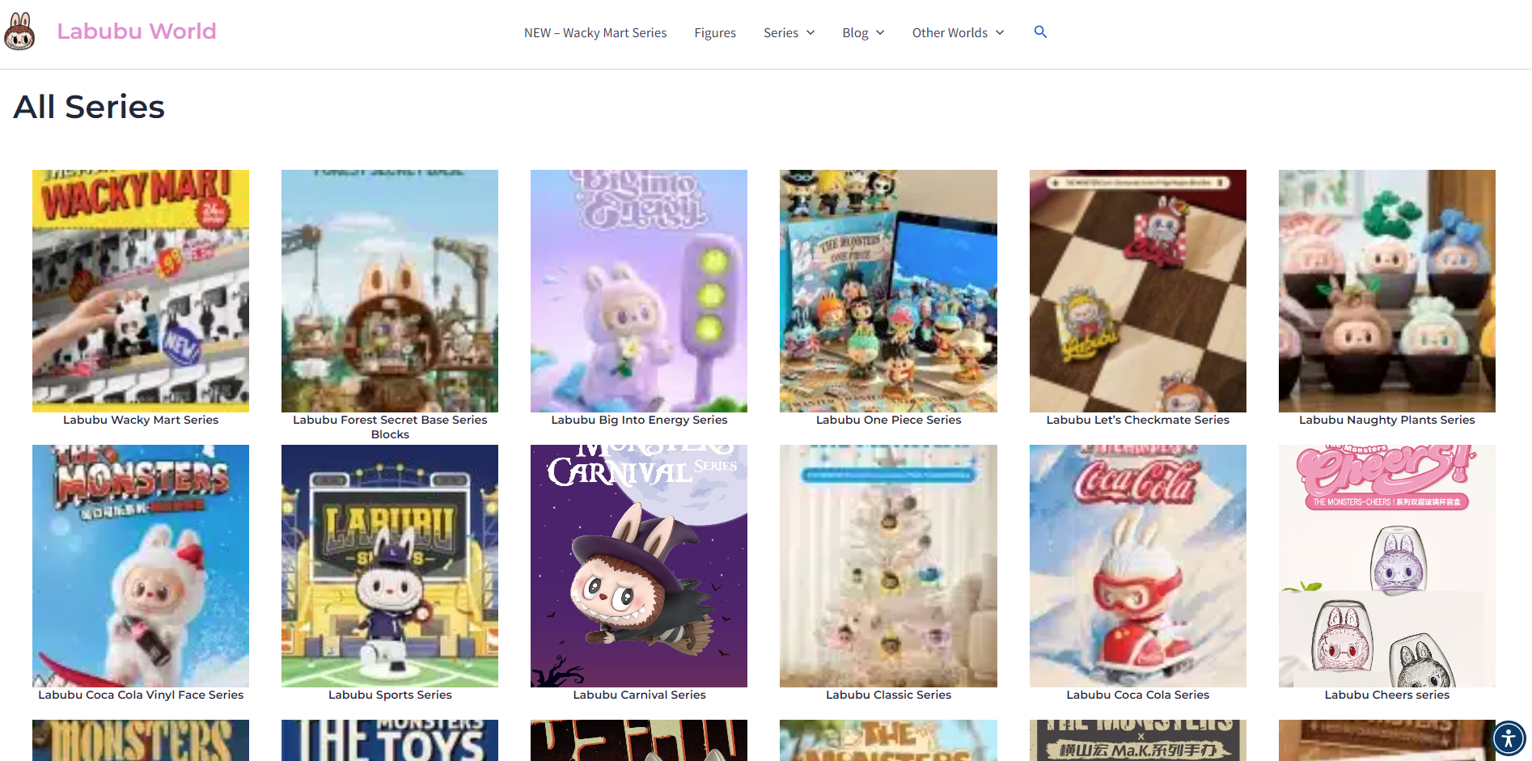Open the Labubu Cheers series link
This screenshot has width=1532, height=761.
(x=1386, y=695)
